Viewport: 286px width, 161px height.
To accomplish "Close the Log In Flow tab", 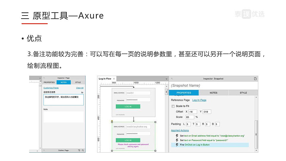I will click(114, 79).
